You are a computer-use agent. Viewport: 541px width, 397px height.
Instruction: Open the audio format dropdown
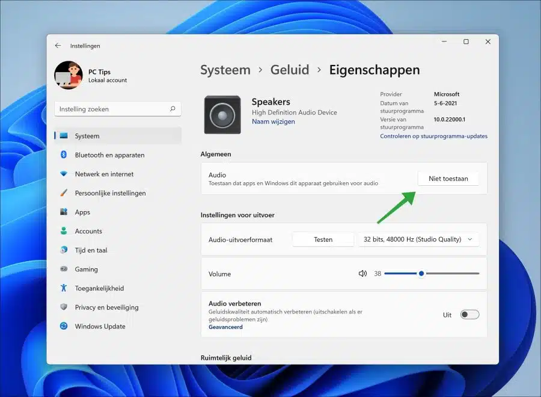coord(418,239)
